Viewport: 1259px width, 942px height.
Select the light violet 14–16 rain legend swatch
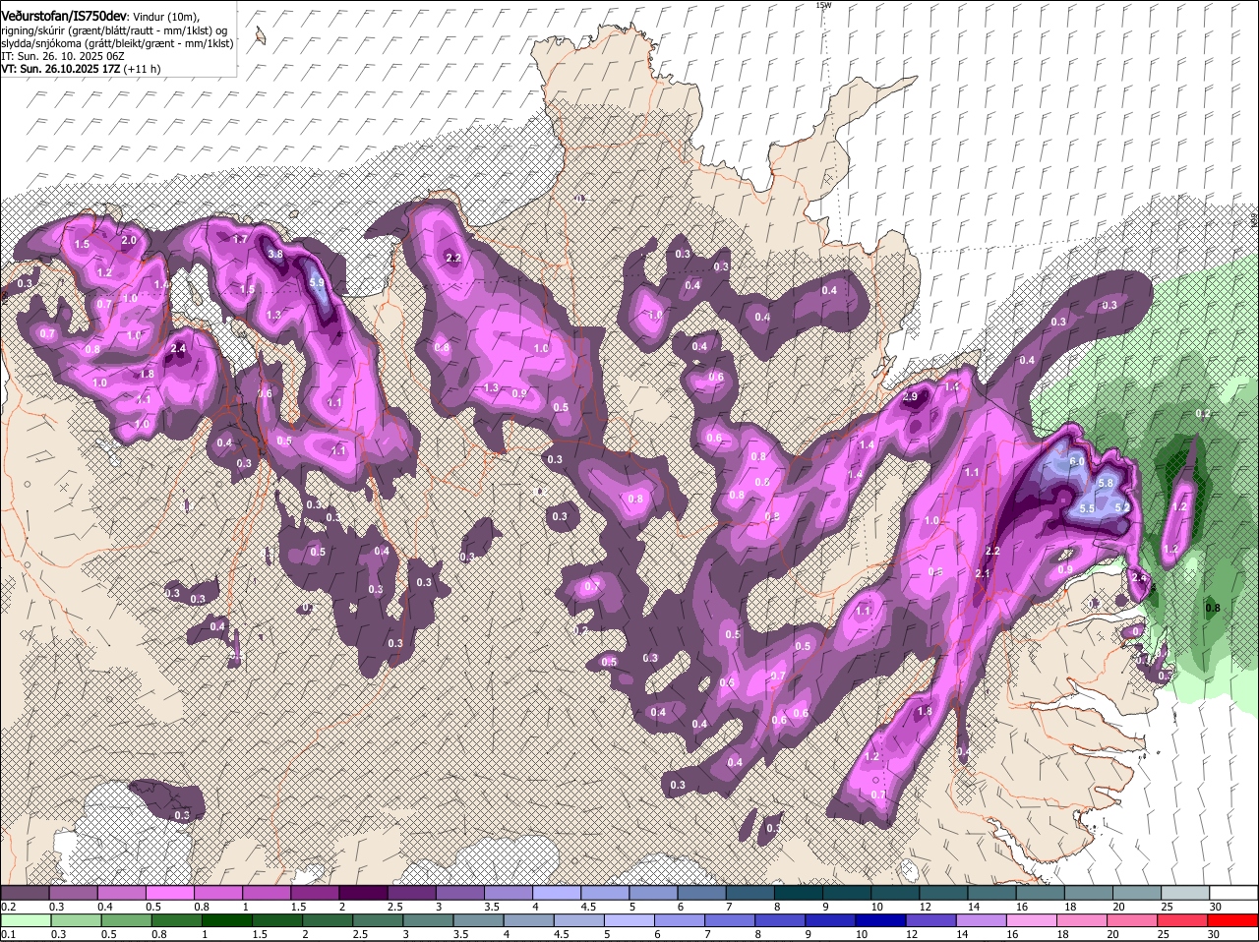983,921
